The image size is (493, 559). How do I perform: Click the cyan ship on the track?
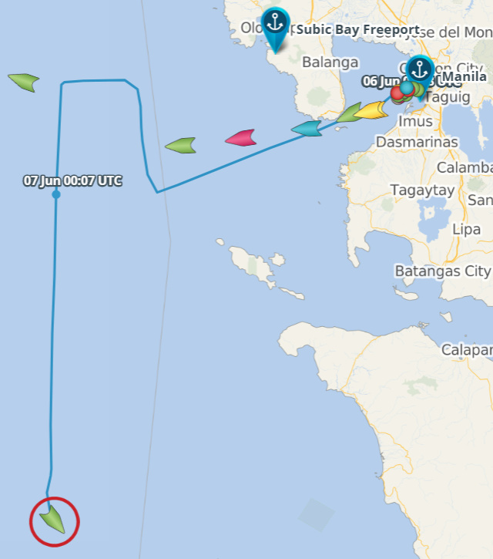[307, 129]
